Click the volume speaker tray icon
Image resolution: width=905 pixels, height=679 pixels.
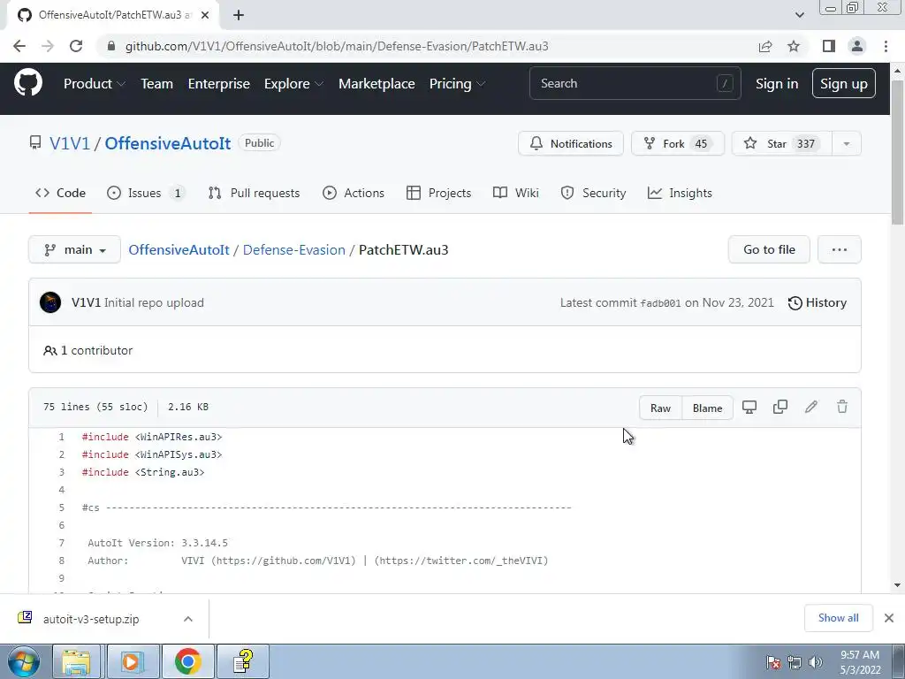tap(816, 662)
